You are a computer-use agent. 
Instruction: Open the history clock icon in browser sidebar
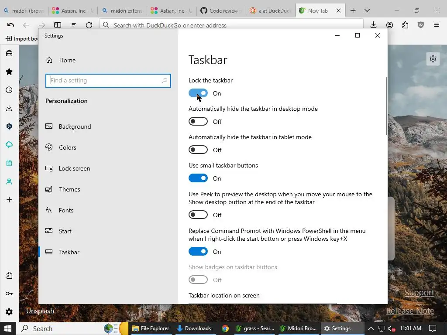point(9,90)
